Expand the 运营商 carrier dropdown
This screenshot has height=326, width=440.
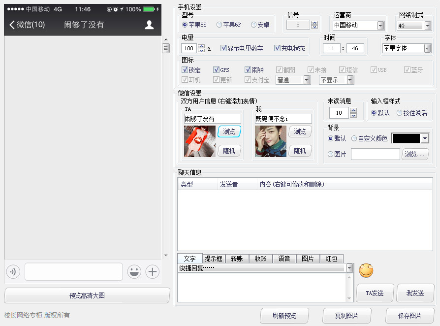pos(380,26)
